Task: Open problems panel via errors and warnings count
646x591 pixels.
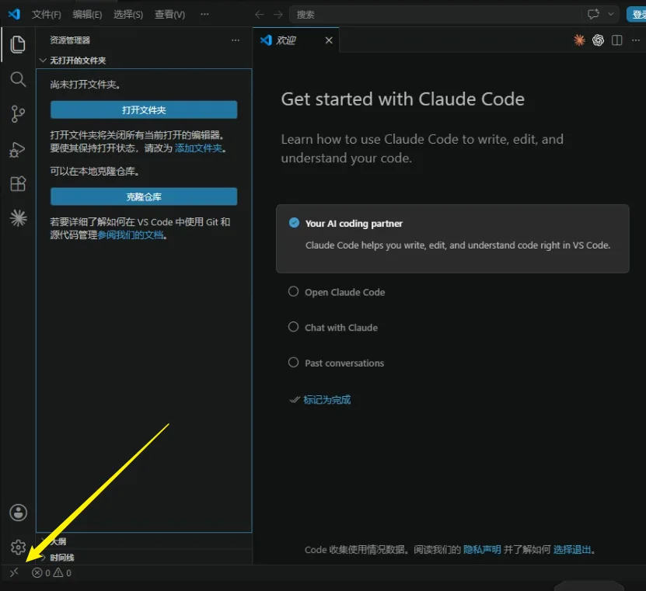Action: pyautogui.click(x=51, y=572)
